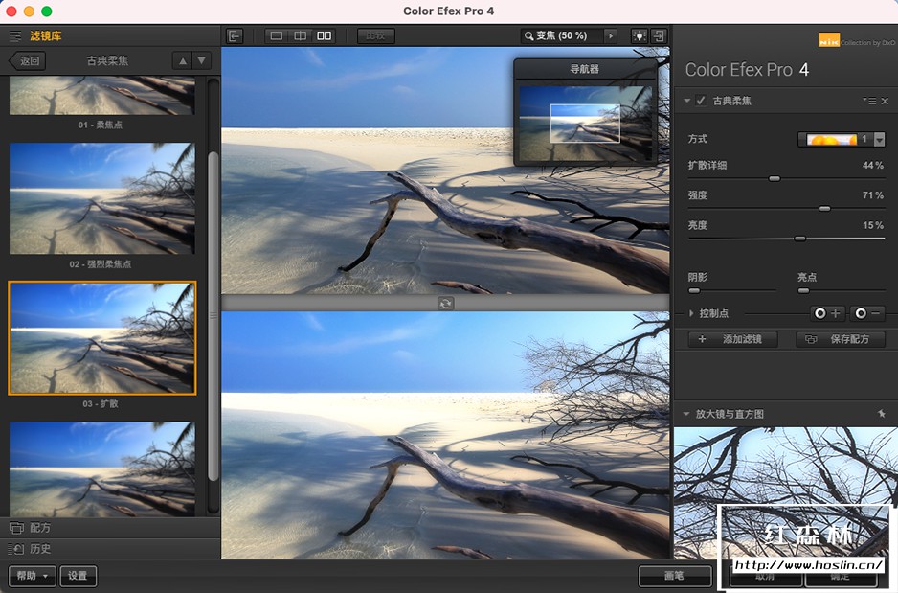Click the filter library list icon
The height and width of the screenshot is (593, 898).
pos(15,36)
